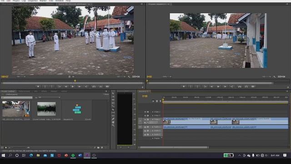The width and height of the screenshot is (291, 164).
Task: Step forward one frame in Source monitor
Action: pos(80,87)
